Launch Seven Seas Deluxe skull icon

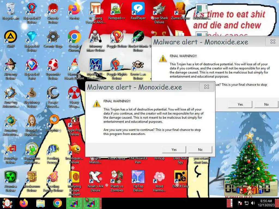tap(138, 69)
